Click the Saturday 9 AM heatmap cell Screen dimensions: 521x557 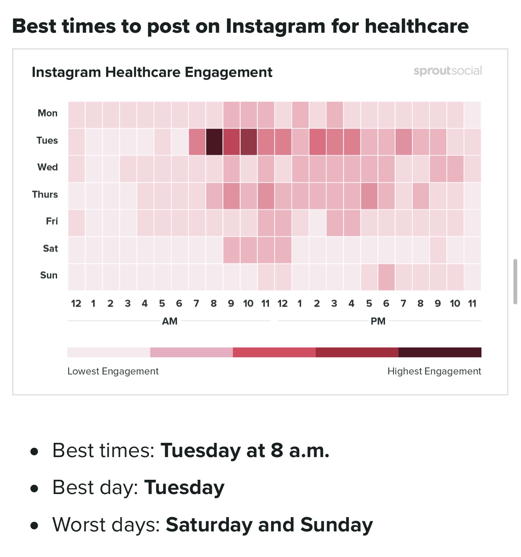(x=231, y=250)
